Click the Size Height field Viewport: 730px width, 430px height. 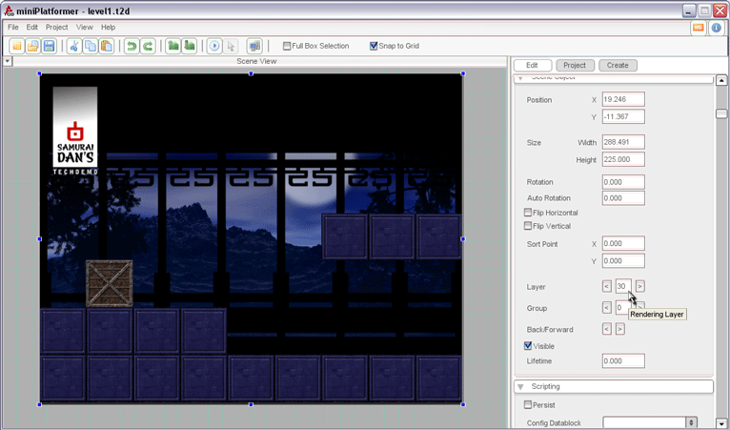click(623, 159)
